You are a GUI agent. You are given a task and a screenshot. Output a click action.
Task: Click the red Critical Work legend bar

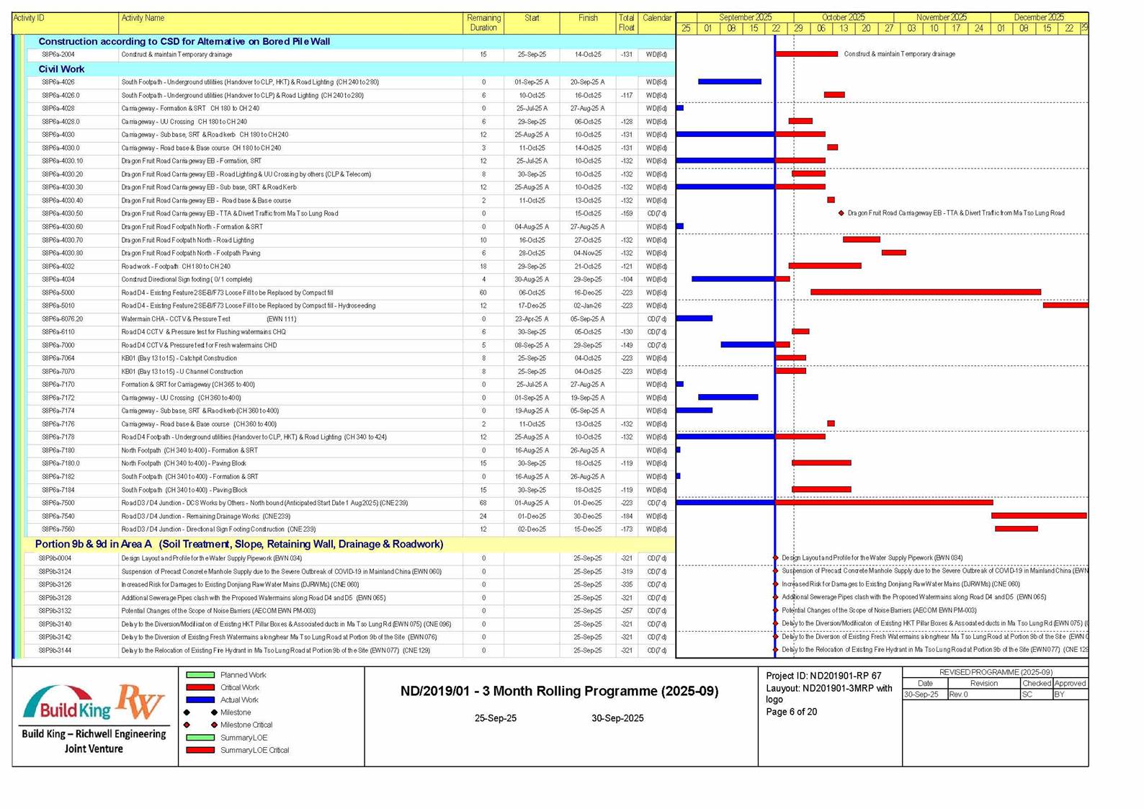200,687
